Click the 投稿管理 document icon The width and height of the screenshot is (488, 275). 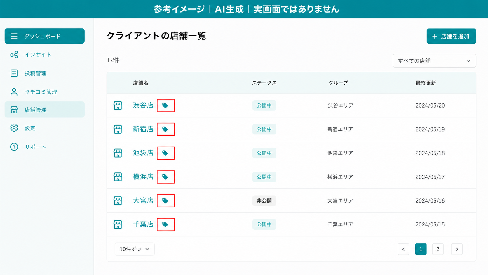14,73
